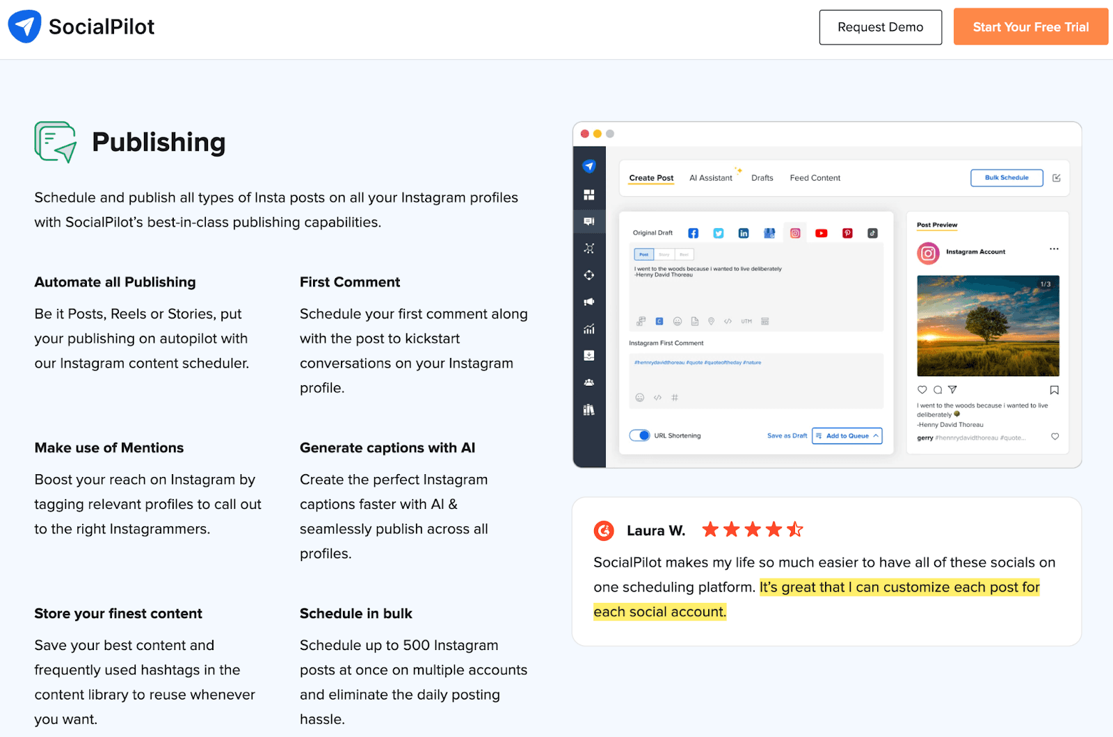Open emoji picker in post composer
Image resolution: width=1113 pixels, height=737 pixels.
pos(677,321)
